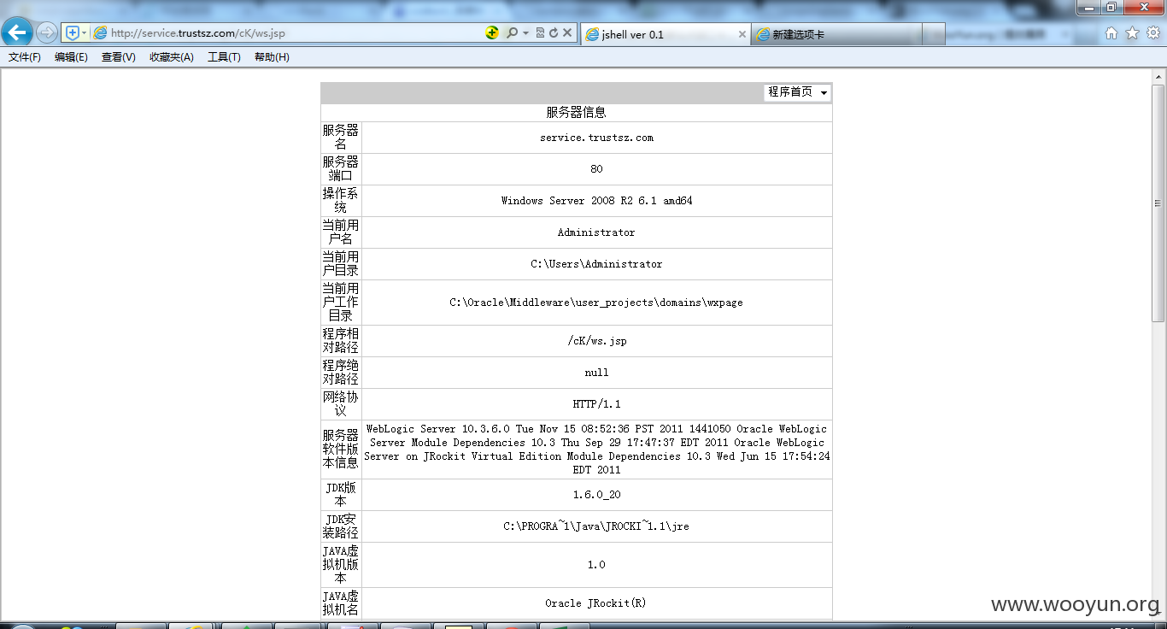Select the Oracle JRockit(R) value
This screenshot has height=629, width=1167.
point(596,603)
